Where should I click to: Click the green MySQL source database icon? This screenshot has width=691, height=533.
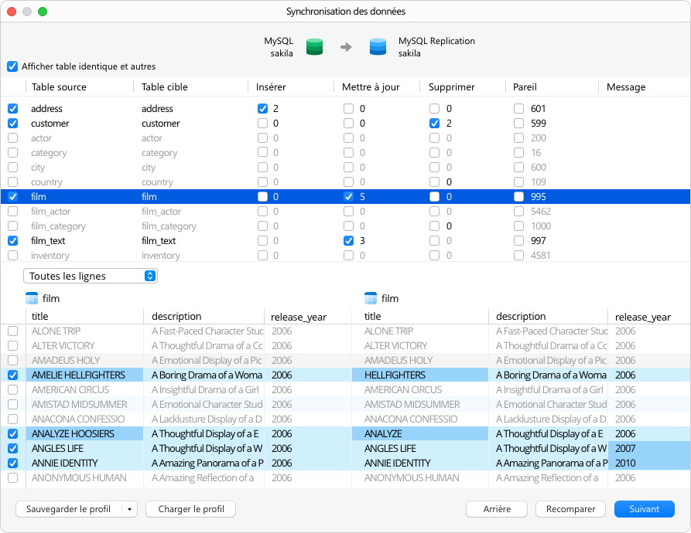pos(314,46)
